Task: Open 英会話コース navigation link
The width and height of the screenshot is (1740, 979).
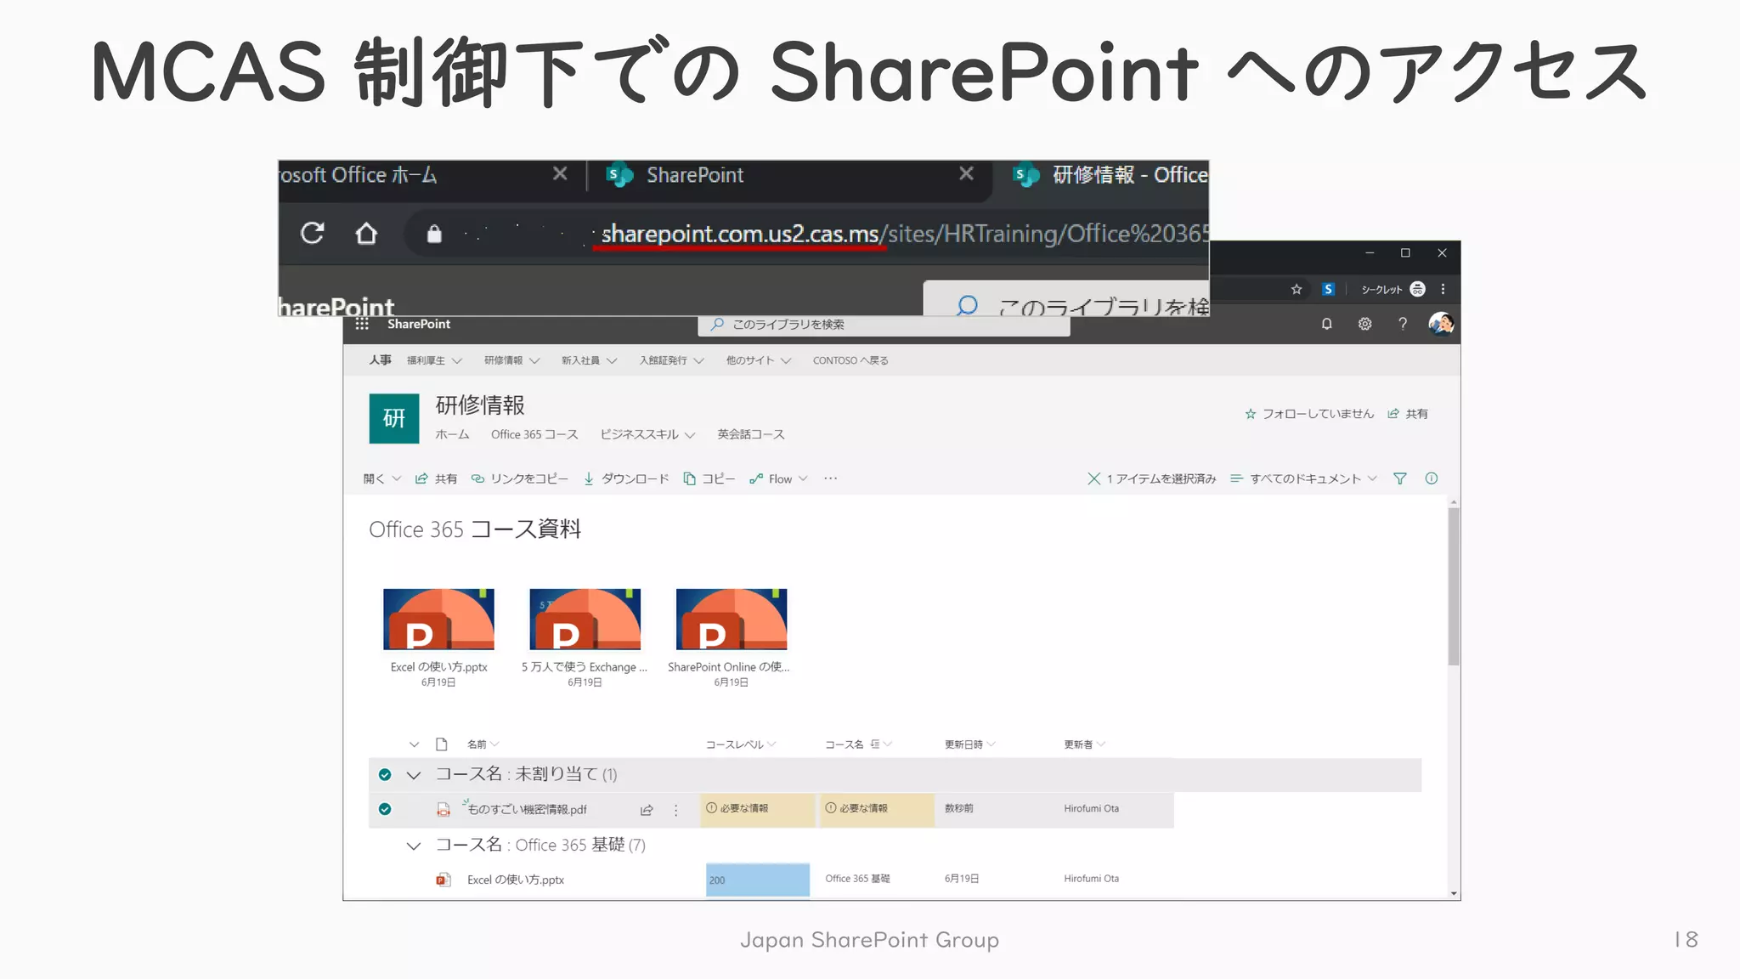Action: pyautogui.click(x=751, y=434)
